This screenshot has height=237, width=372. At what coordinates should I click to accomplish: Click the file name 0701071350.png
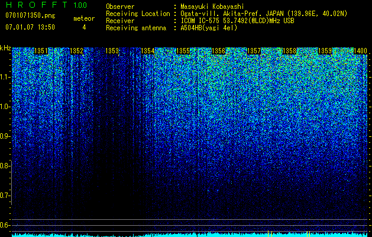(30, 15)
